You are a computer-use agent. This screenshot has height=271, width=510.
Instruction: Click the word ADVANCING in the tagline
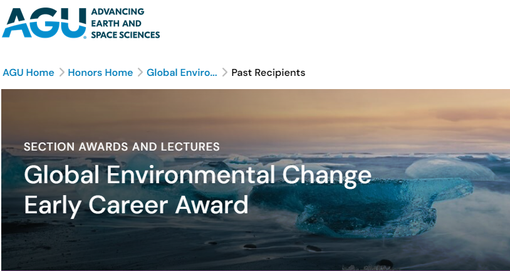[x=117, y=12]
